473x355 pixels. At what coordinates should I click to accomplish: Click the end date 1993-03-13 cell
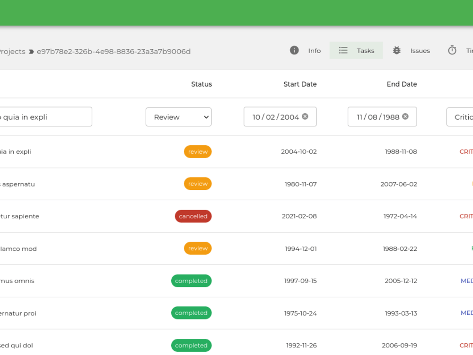[x=401, y=313]
